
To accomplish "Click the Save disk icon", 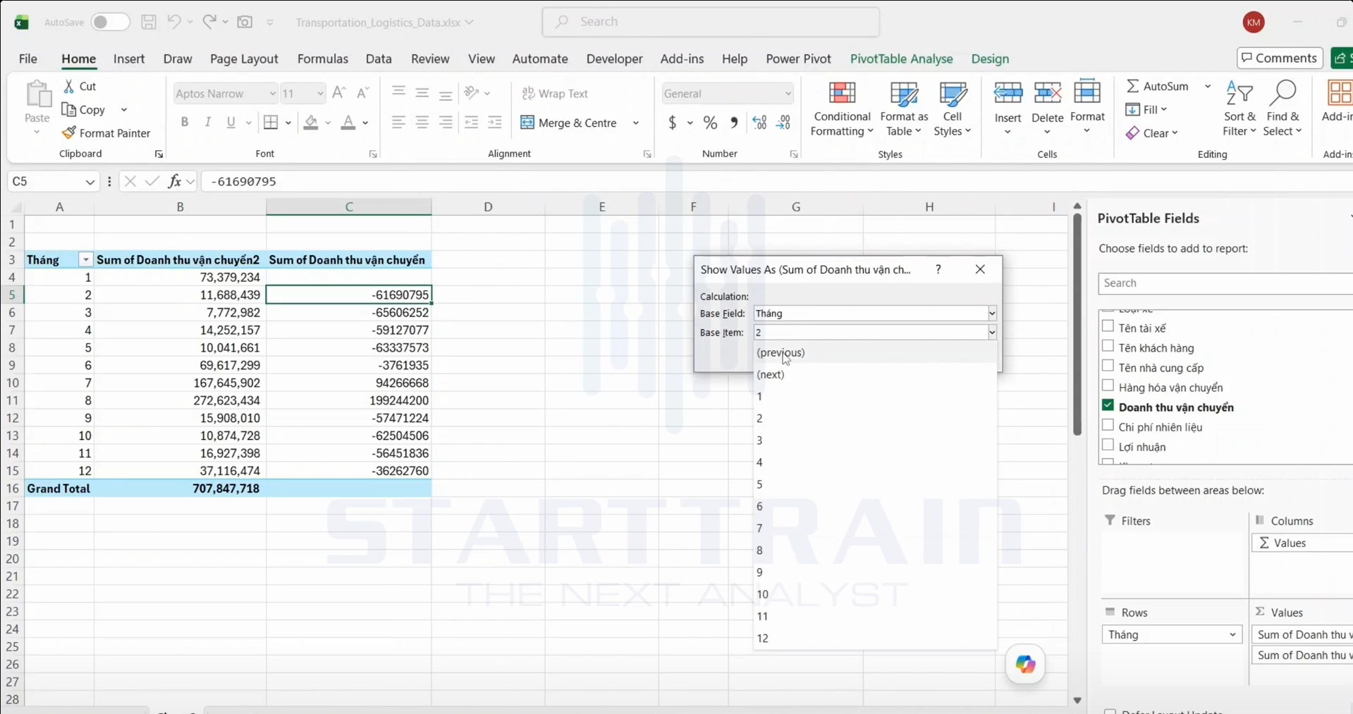I will coord(148,22).
